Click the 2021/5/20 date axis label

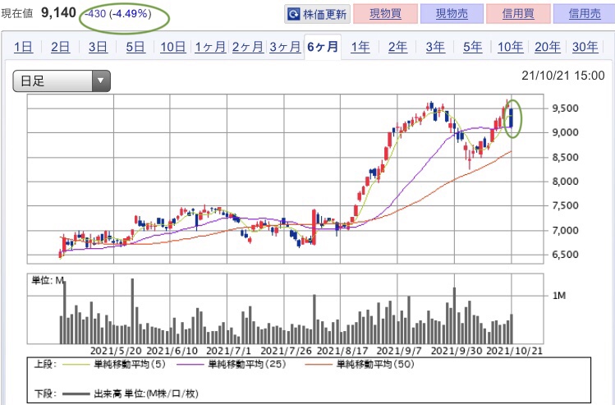coord(116,351)
